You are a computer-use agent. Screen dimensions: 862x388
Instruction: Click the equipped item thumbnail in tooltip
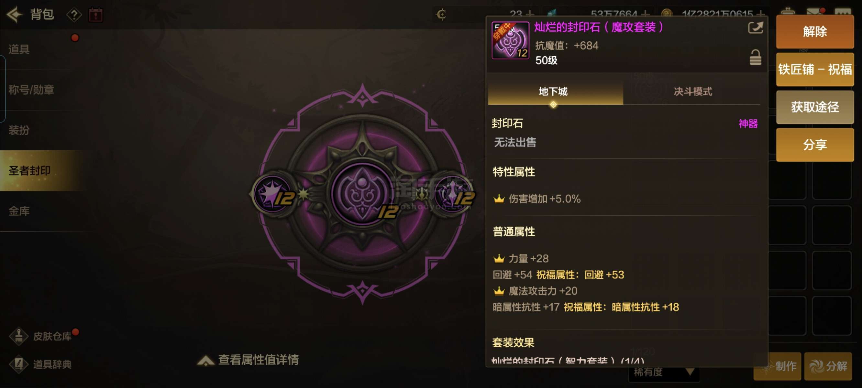point(510,40)
